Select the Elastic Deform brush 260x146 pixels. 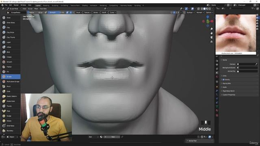(11, 97)
